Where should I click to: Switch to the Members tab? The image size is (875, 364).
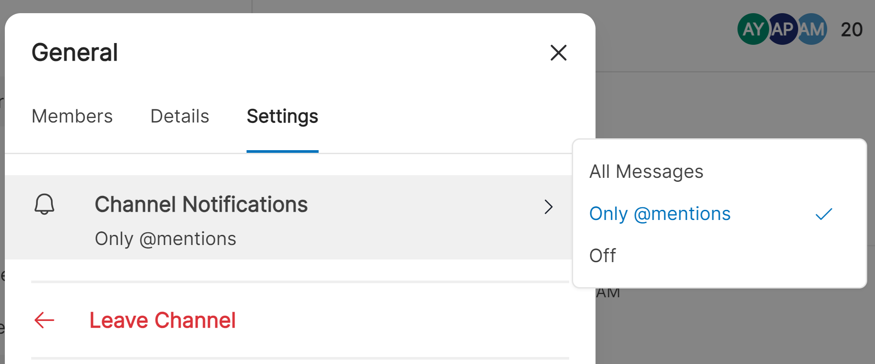[x=72, y=116]
